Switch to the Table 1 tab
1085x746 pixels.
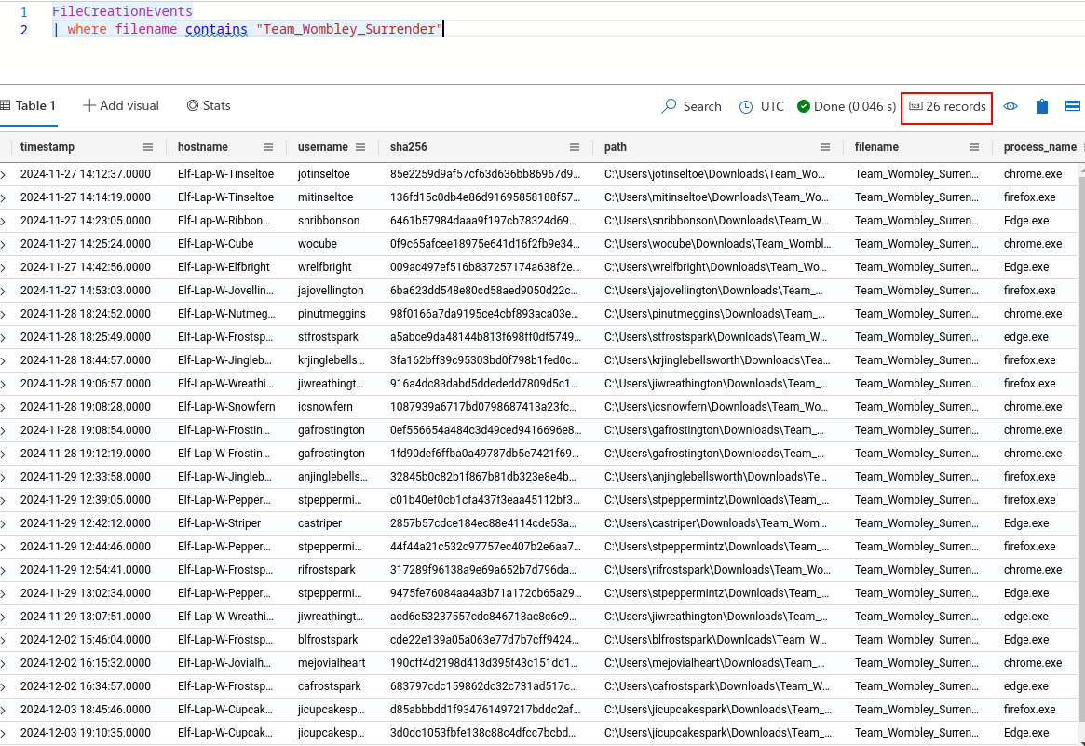click(x=29, y=106)
